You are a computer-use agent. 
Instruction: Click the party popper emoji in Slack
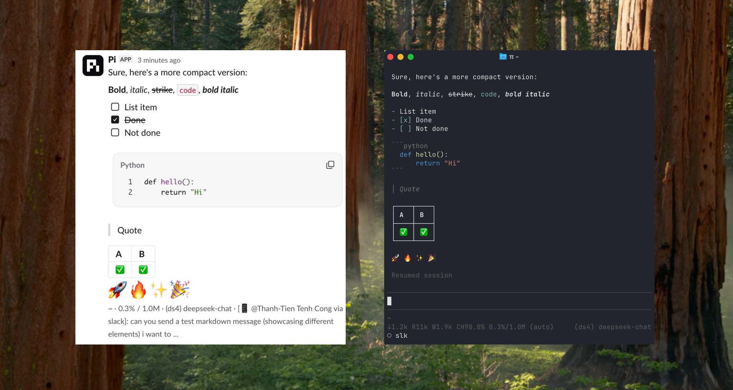tap(180, 290)
